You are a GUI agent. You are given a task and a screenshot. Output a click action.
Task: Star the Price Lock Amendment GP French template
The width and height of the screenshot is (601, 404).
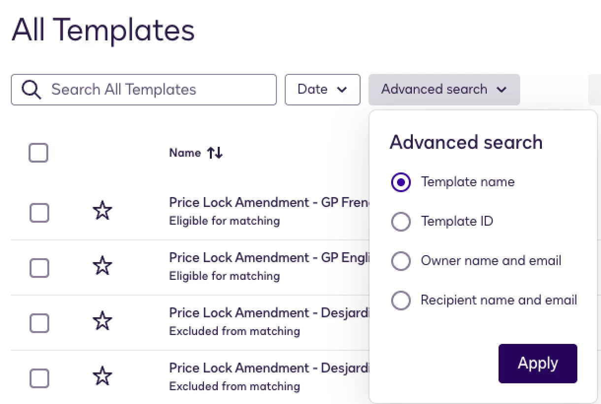[102, 211]
